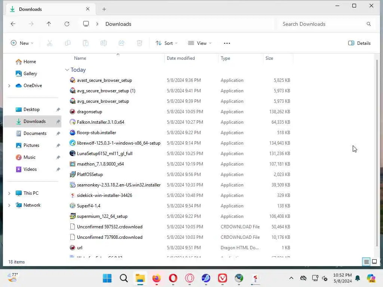Screen dimensions: 383x287
Task: Expand Network in the navigation pane
Action: coord(9,205)
